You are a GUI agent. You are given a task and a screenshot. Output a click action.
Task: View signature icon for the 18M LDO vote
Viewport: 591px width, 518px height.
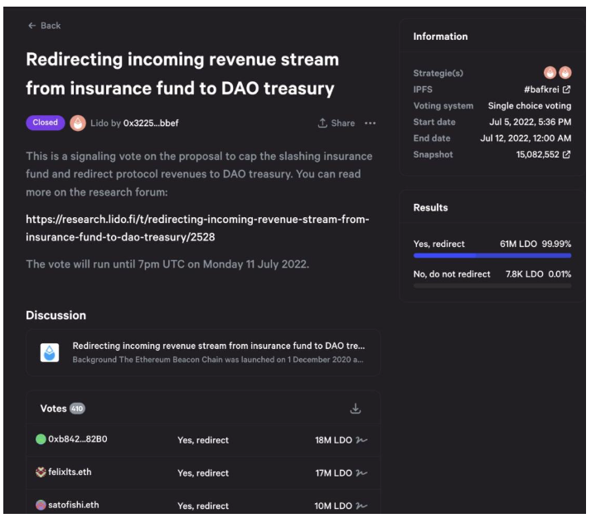[361, 439]
